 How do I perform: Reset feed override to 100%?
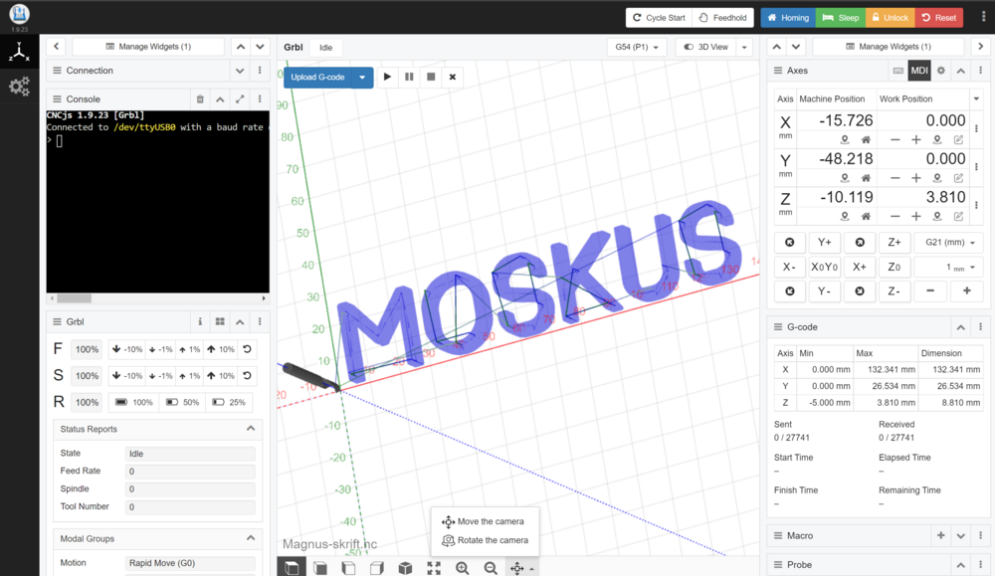point(247,349)
